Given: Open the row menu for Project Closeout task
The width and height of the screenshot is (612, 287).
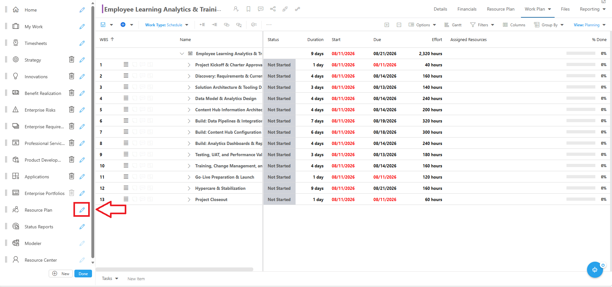Looking at the screenshot, I should pos(126,199).
